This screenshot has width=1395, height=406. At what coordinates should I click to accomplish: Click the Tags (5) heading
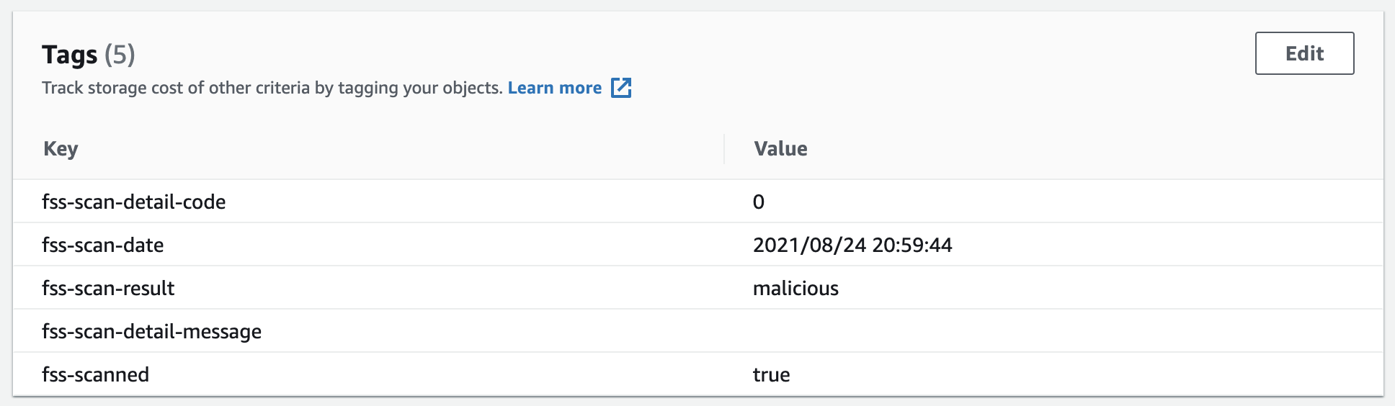[89, 55]
